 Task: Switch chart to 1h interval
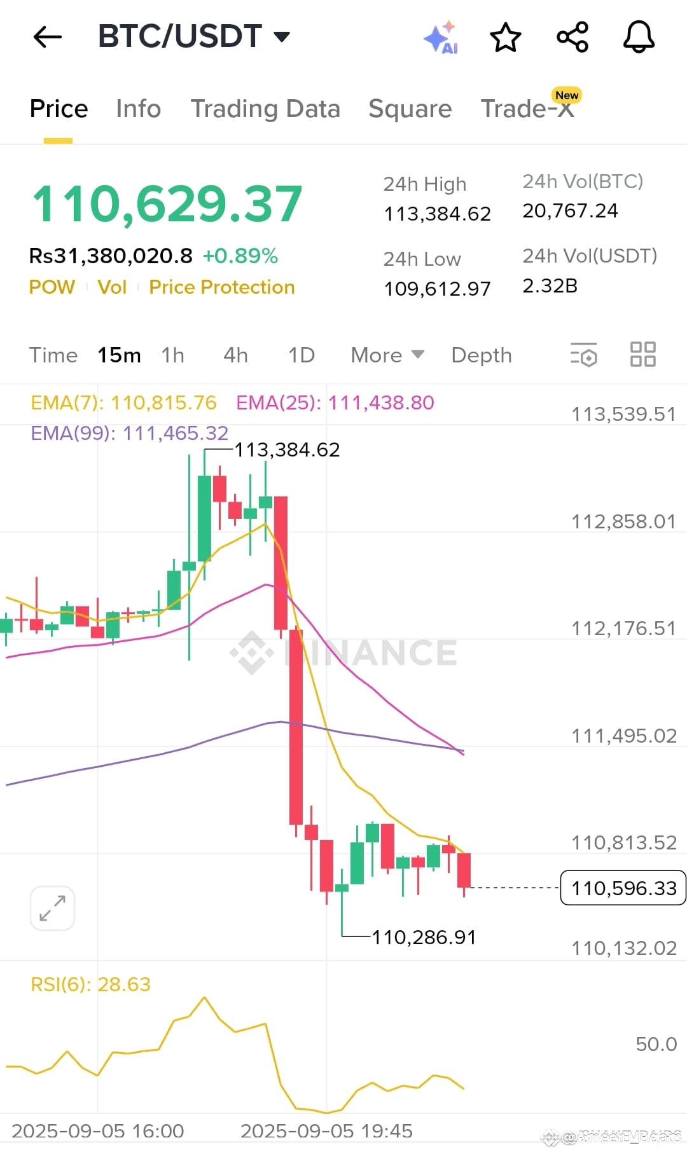tap(172, 355)
